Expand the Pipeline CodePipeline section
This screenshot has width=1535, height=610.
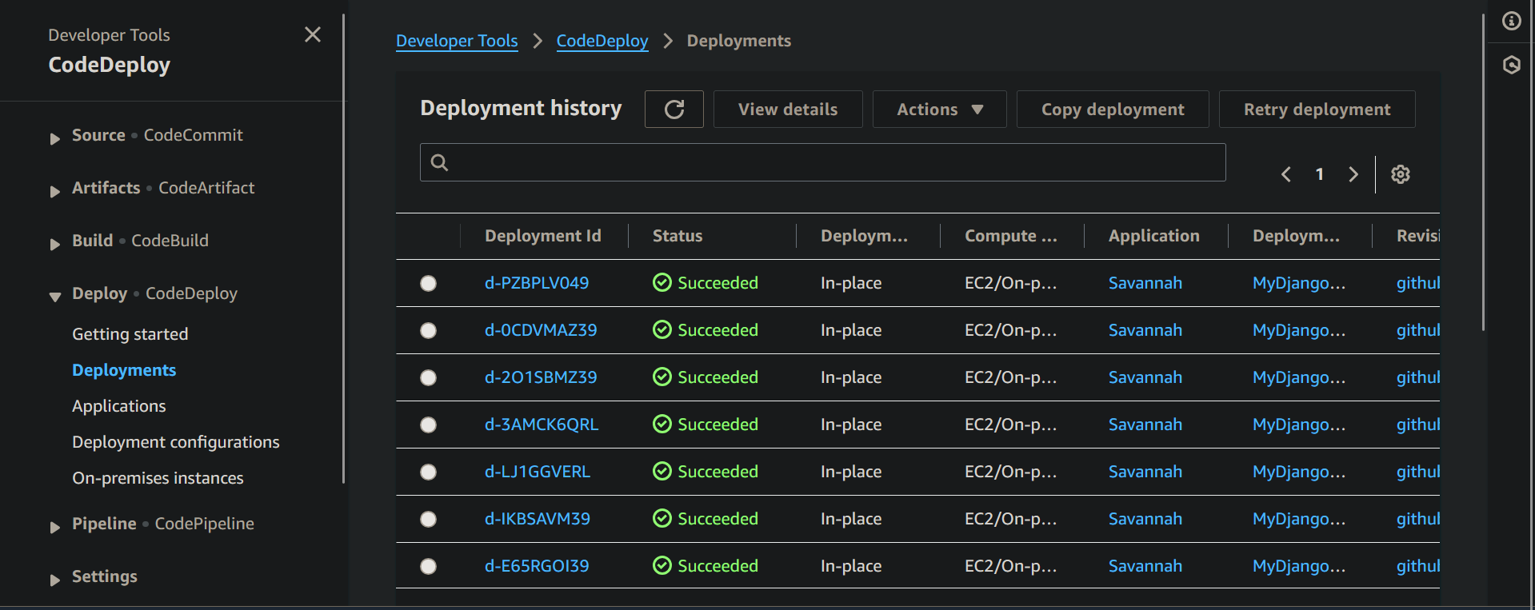click(x=54, y=527)
